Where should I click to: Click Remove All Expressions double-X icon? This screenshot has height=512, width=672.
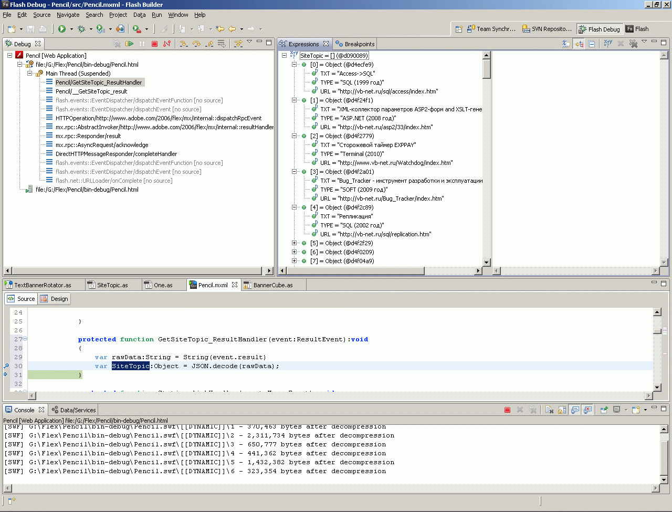coord(633,44)
